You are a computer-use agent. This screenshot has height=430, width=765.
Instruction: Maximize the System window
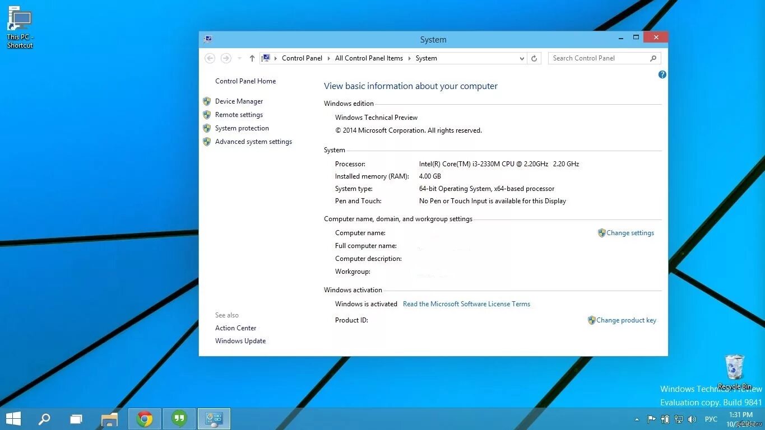636,38
